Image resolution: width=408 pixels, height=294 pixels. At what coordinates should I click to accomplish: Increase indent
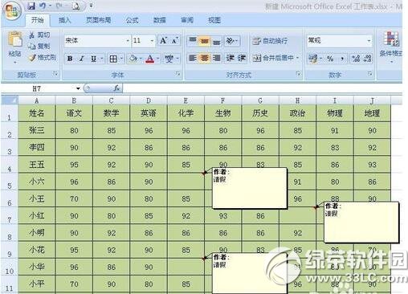pyautogui.click(x=242, y=58)
